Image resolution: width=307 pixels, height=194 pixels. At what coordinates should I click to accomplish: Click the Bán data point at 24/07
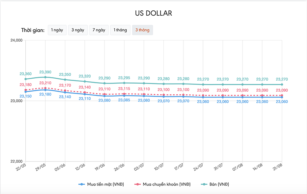tap(203, 84)
